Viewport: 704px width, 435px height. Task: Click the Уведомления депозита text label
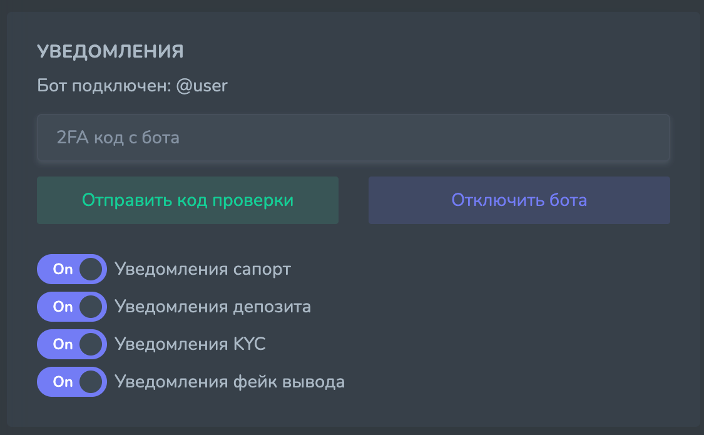(x=213, y=307)
